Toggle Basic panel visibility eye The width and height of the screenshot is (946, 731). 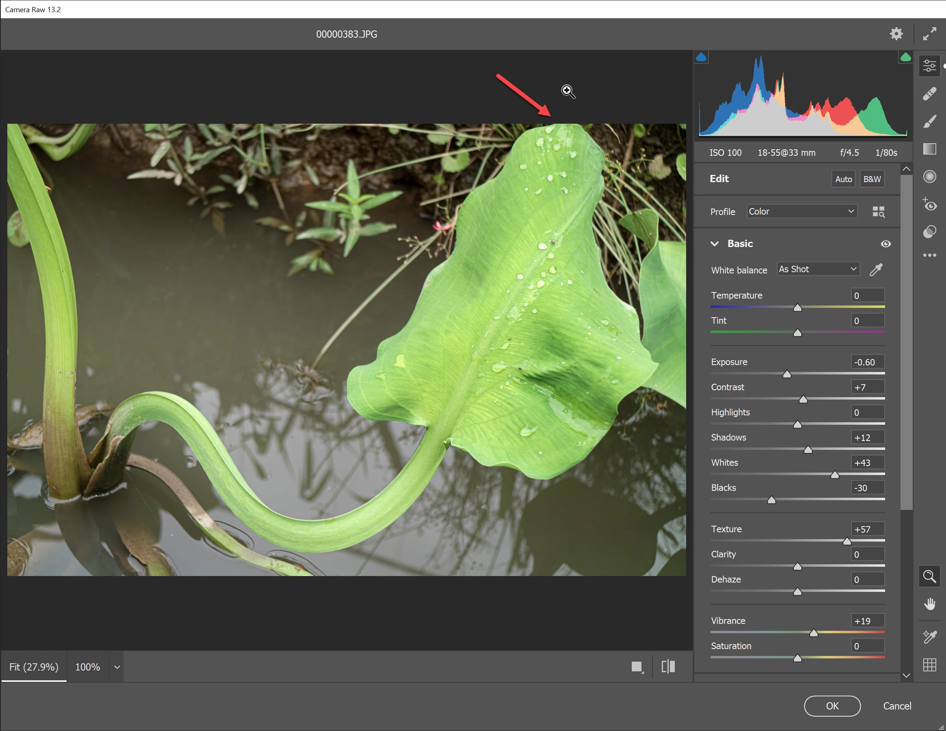pyautogui.click(x=886, y=244)
